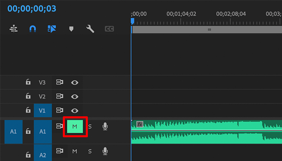Image resolution: width=282 pixels, height=161 pixels.
Task: Unmute track A1 with M button
Action: point(75,126)
